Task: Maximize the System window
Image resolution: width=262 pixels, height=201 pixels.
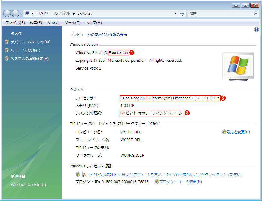Action: [245, 5]
